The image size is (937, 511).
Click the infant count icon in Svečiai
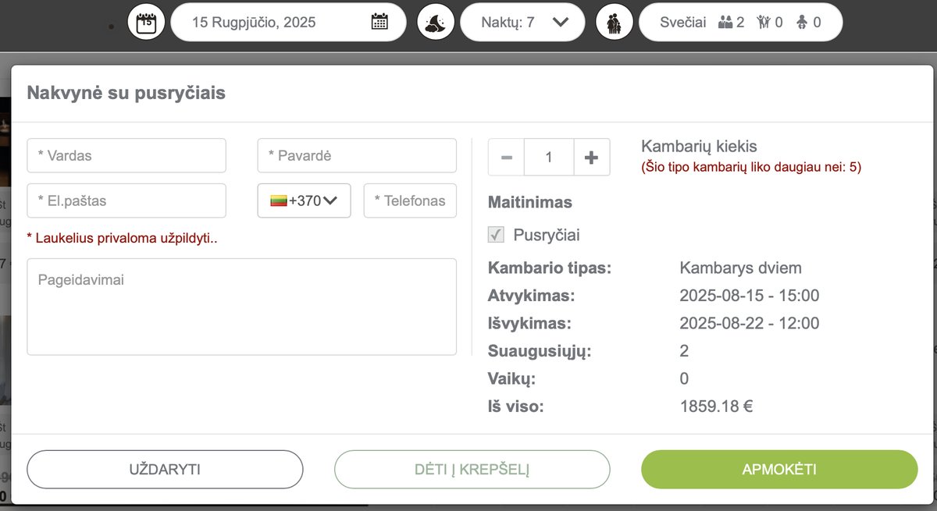[803, 22]
